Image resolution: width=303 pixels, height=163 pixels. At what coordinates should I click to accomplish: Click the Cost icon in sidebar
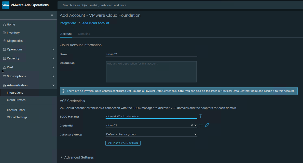pos(4,67)
